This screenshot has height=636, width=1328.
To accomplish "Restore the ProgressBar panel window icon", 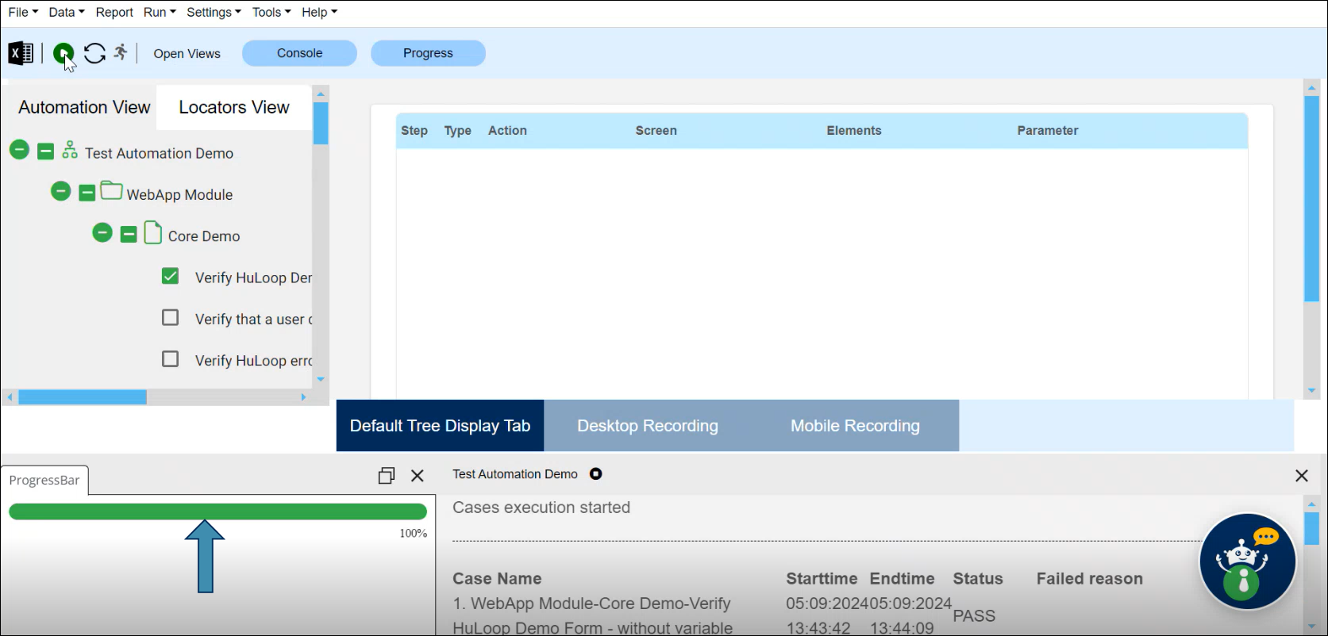I will tap(387, 476).
